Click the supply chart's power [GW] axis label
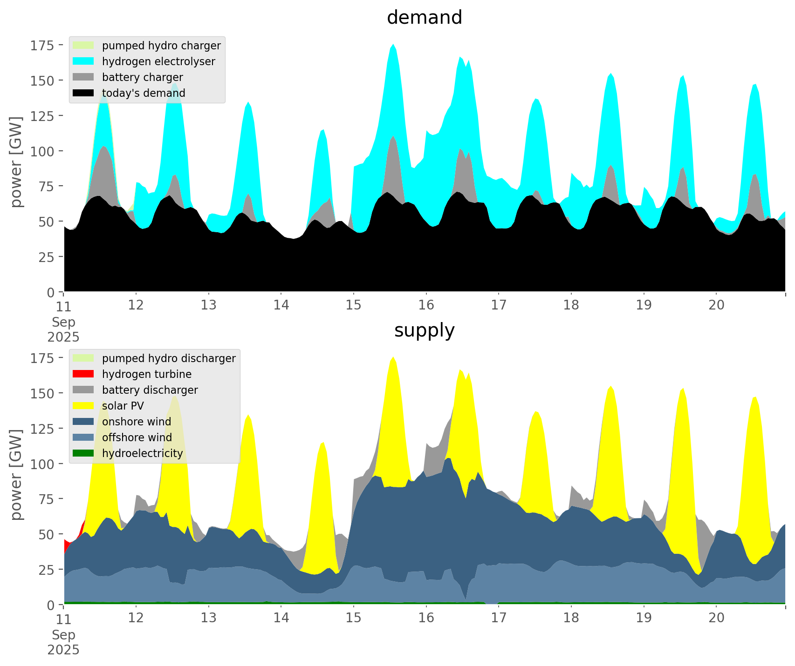The image size is (795, 666). coord(16,475)
